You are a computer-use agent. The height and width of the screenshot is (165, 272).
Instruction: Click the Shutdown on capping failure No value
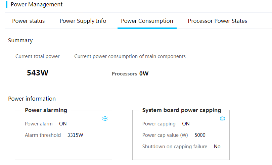coord(217,147)
